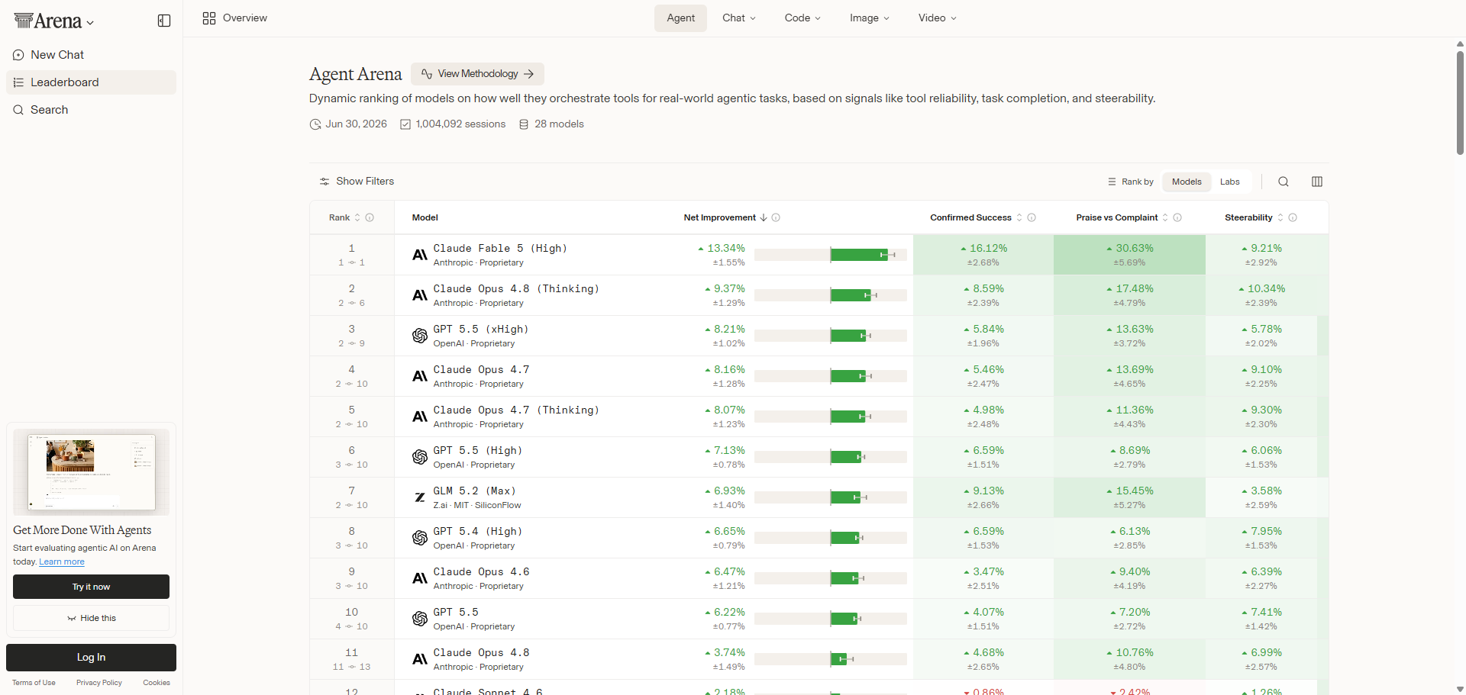Click the sidebar Search magnifier icon
This screenshot has height=695, width=1466.
click(x=18, y=110)
